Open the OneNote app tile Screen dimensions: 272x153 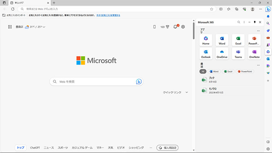[254, 53]
